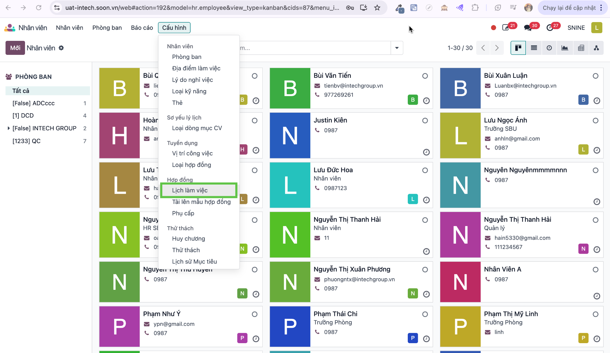Screen dimensions: 610x353
Task: Toggle status circle on Bùi Văn Tiến card
Action: [x=425, y=76]
